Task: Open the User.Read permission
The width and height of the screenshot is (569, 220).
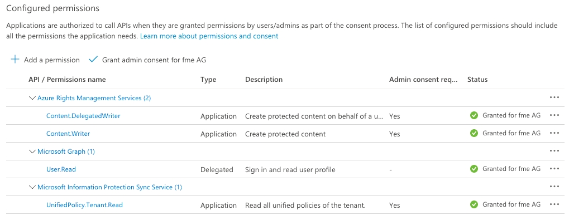Action: coord(61,169)
